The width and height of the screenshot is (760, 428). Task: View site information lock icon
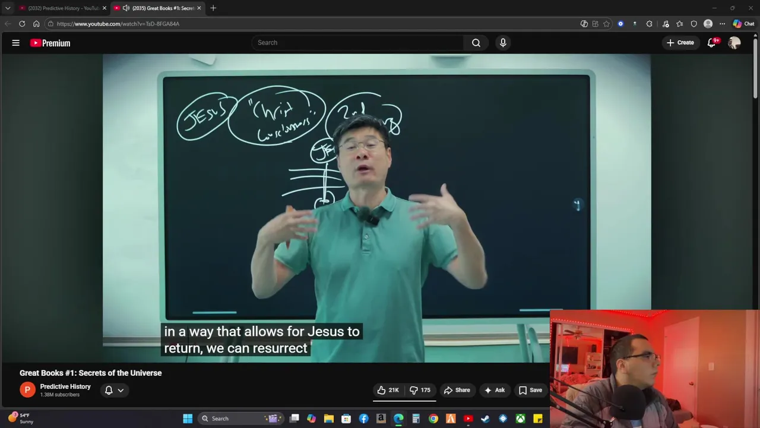51,24
